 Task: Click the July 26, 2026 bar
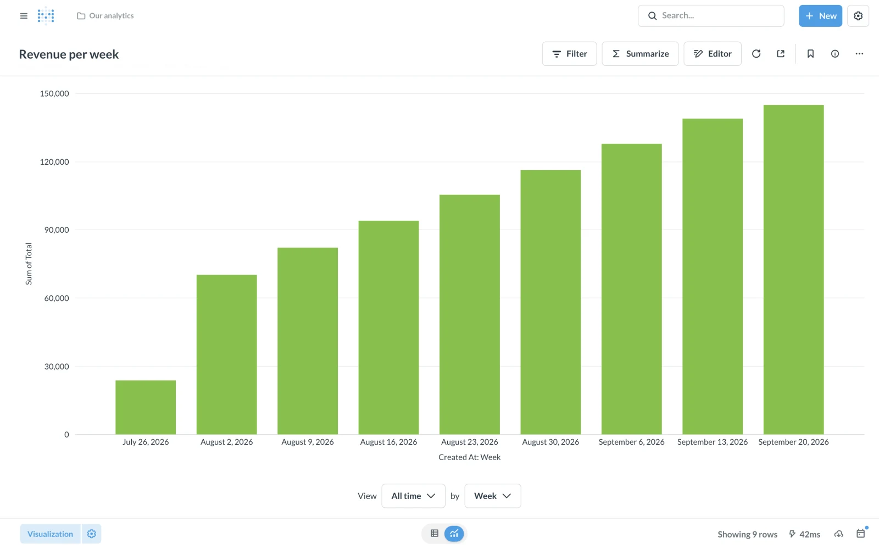(146, 407)
